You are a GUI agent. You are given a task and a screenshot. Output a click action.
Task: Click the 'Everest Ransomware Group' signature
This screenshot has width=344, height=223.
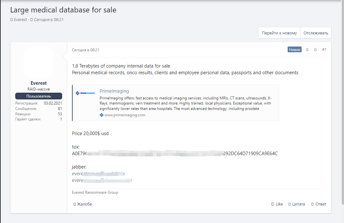coord(95,192)
